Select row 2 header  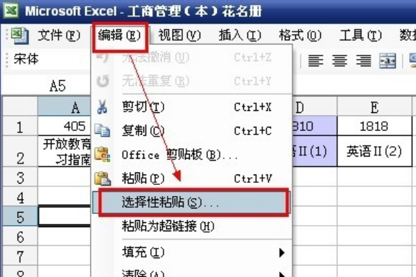[20, 152]
